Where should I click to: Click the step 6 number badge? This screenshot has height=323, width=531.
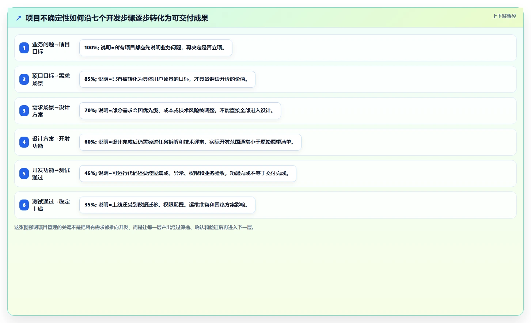(x=24, y=205)
